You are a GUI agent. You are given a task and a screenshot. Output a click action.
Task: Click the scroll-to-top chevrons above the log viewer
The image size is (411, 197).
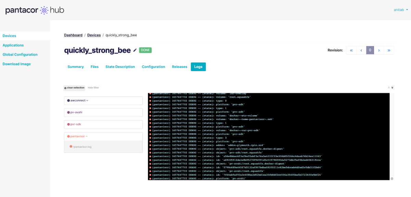pyautogui.click(x=388, y=88)
